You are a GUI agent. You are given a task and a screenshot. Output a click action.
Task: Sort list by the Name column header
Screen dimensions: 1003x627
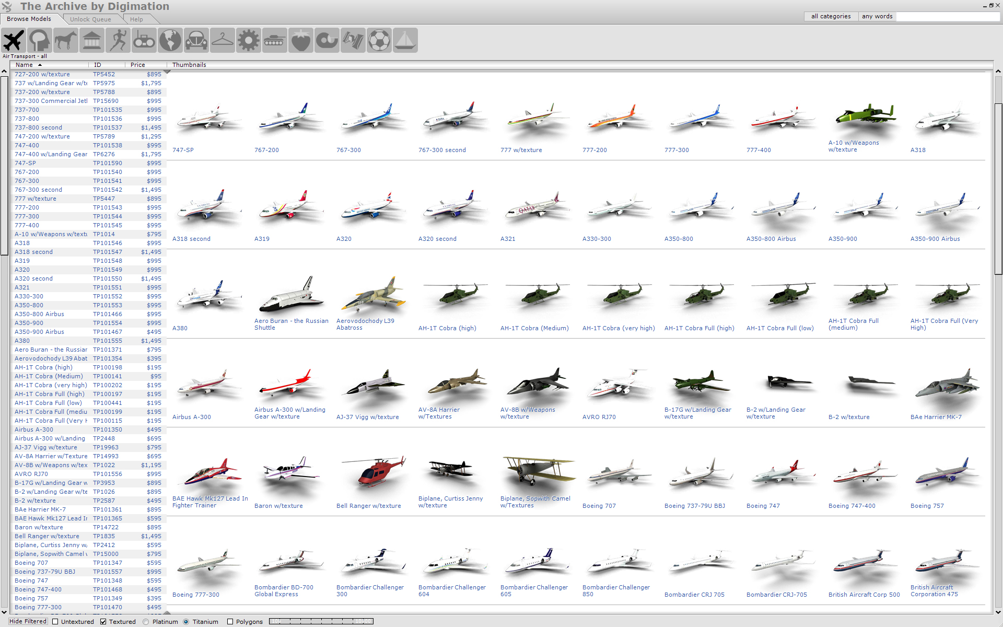[x=49, y=65]
